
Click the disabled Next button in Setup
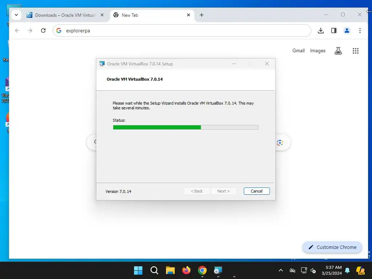[223, 191]
